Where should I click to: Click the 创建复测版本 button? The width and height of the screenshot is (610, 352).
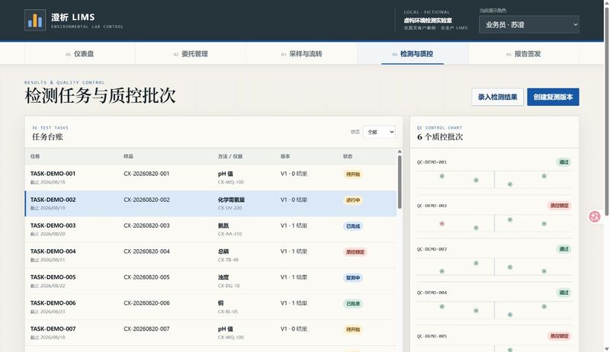(x=553, y=97)
